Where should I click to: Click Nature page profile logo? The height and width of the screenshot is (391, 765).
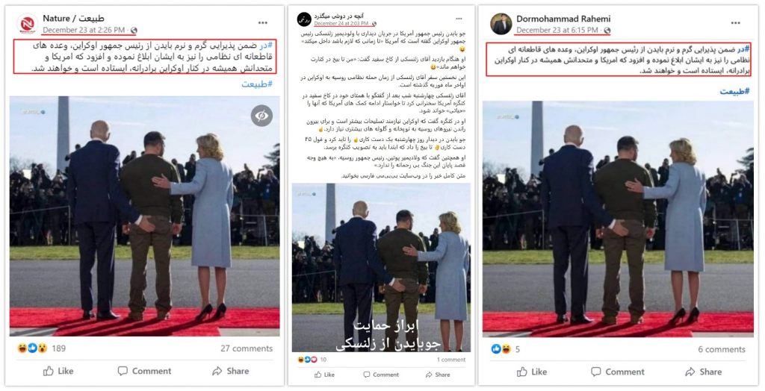point(27,24)
